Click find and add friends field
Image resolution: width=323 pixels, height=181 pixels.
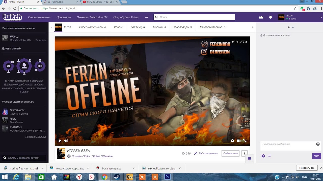coord(24,158)
